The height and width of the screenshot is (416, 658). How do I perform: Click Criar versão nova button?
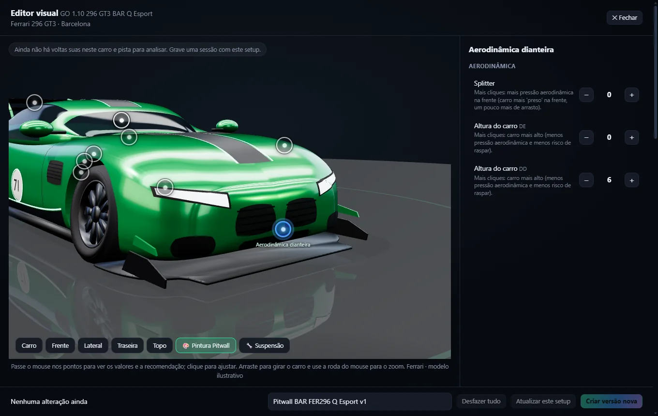[x=612, y=401]
